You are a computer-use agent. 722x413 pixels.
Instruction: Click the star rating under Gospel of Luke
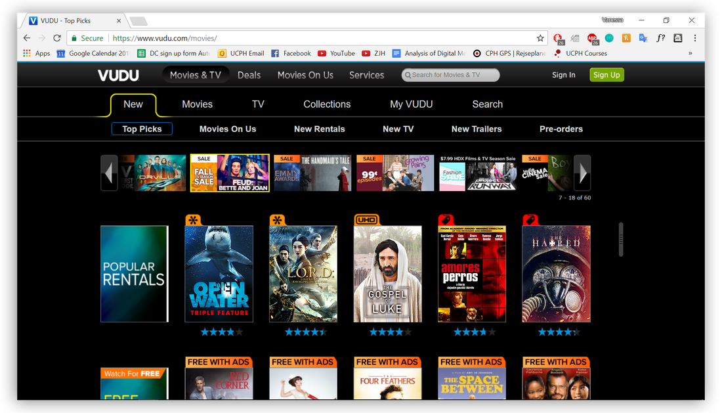tap(390, 332)
